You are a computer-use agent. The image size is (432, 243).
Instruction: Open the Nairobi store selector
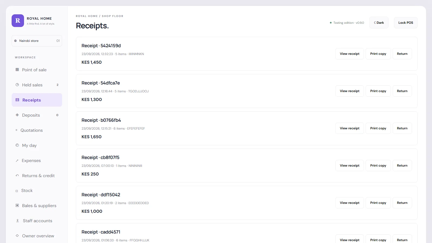37,41
